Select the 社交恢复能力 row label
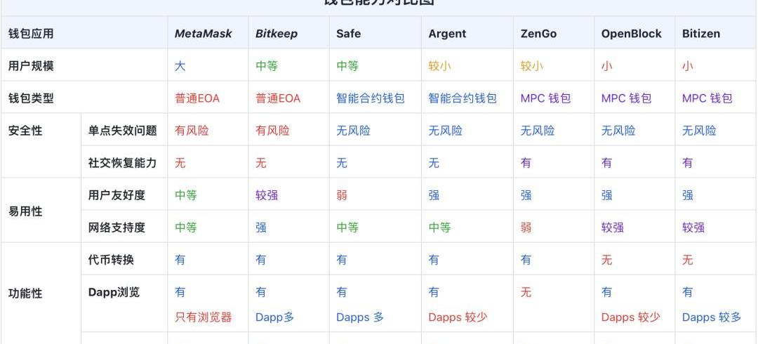Viewport: 758px width, 344px height. coord(122,163)
